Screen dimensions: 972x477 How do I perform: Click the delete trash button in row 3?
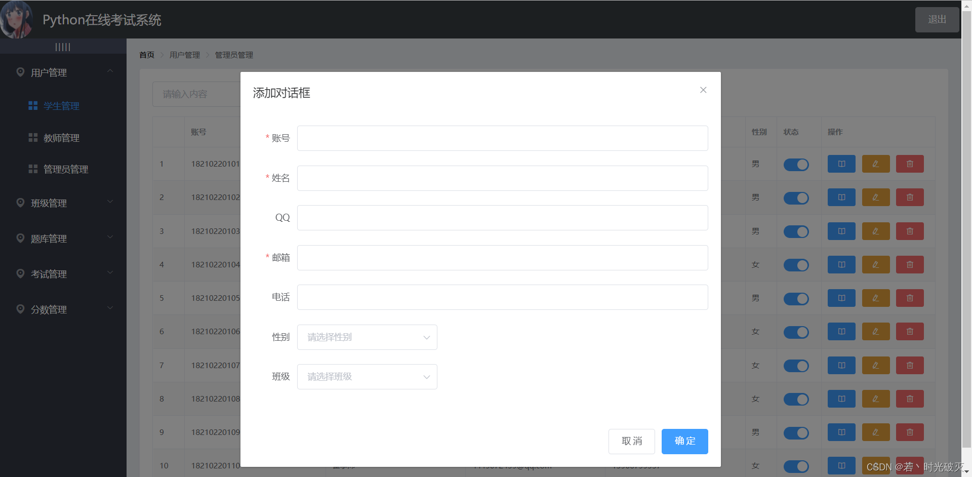pyautogui.click(x=910, y=231)
